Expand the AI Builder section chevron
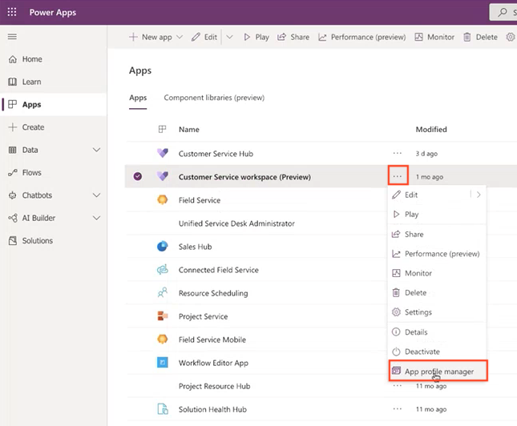Screen dimensions: 517x426 [x=97, y=218]
